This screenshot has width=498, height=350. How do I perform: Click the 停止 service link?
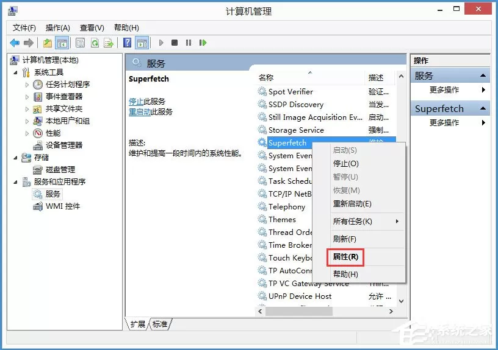click(x=136, y=102)
